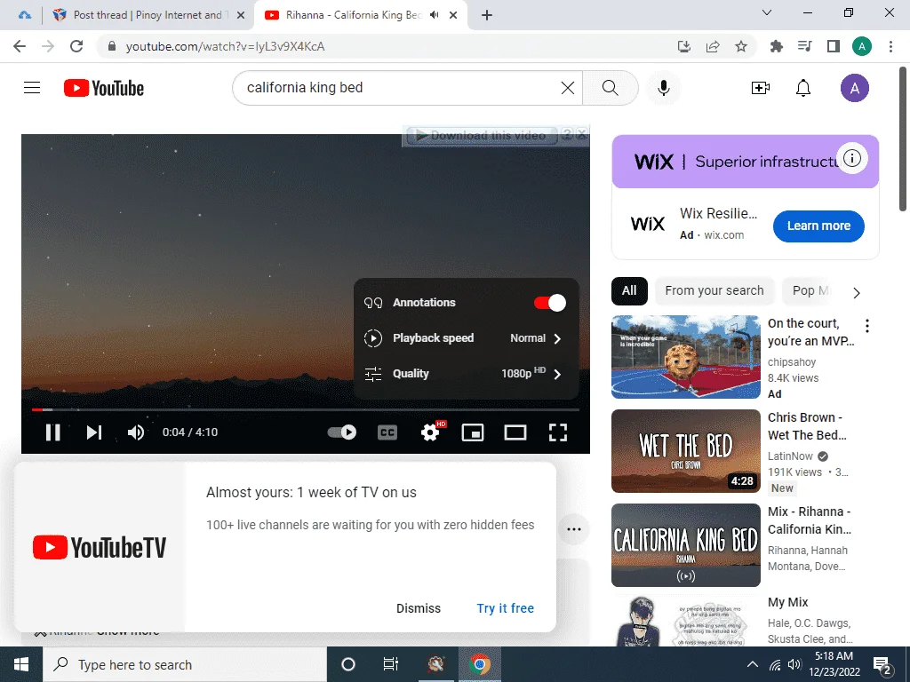Click Try it free for YouTube TV
This screenshot has height=682, width=910.
tap(506, 608)
